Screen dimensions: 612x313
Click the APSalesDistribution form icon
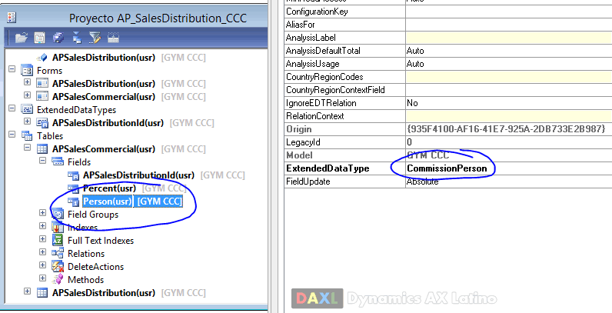tap(42, 84)
